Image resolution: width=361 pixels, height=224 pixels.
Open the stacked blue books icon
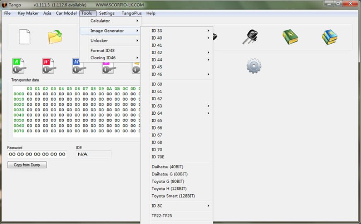330,37
